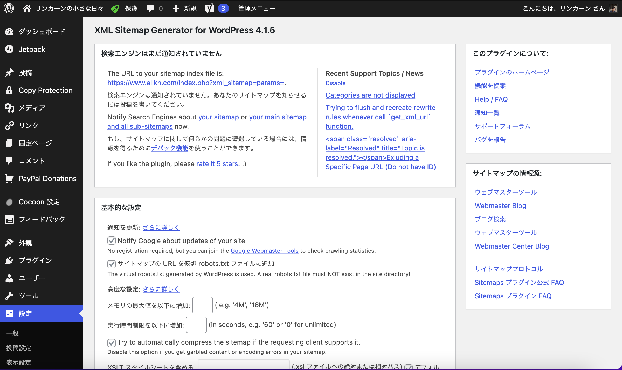Screen dimensions: 622x370
Task: Click the Yoast SEO icon in admin bar
Action: click(x=209, y=8)
